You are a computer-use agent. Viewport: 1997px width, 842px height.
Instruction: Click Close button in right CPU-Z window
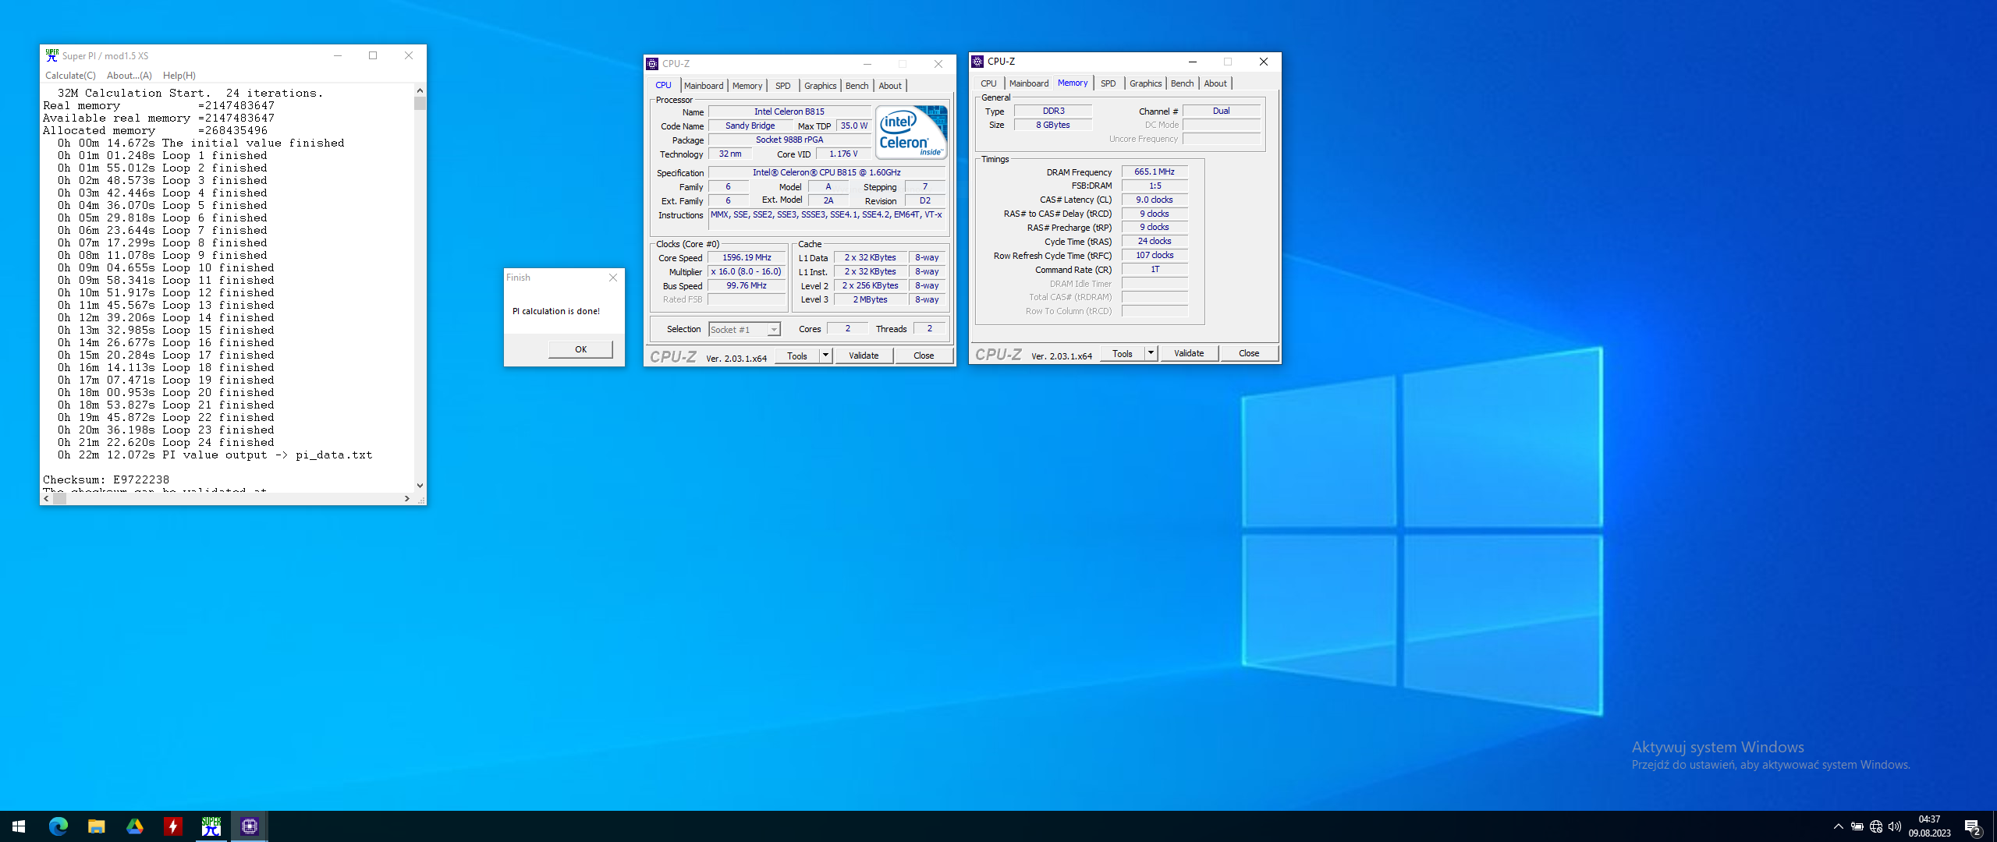point(1249,353)
